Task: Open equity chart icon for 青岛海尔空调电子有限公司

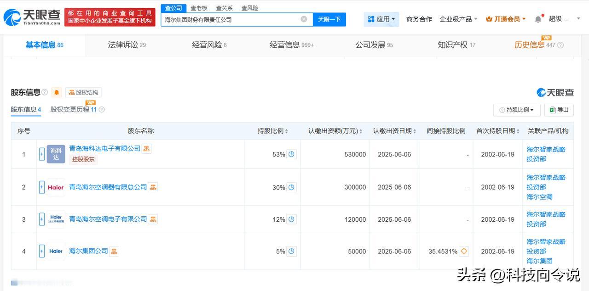Action: point(153,219)
